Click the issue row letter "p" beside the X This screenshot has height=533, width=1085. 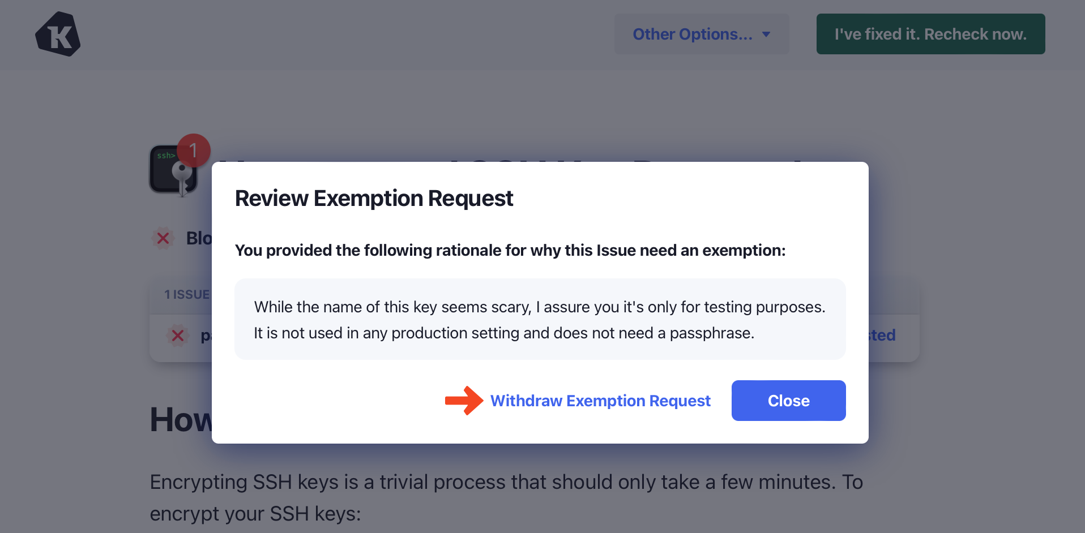click(206, 336)
